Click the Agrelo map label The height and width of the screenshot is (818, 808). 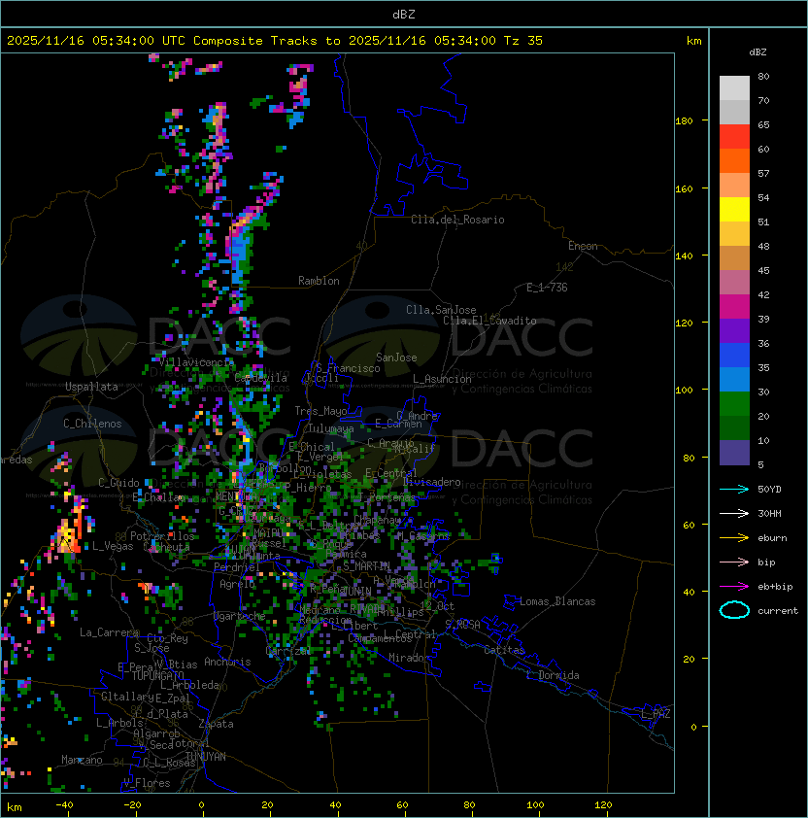click(x=237, y=584)
